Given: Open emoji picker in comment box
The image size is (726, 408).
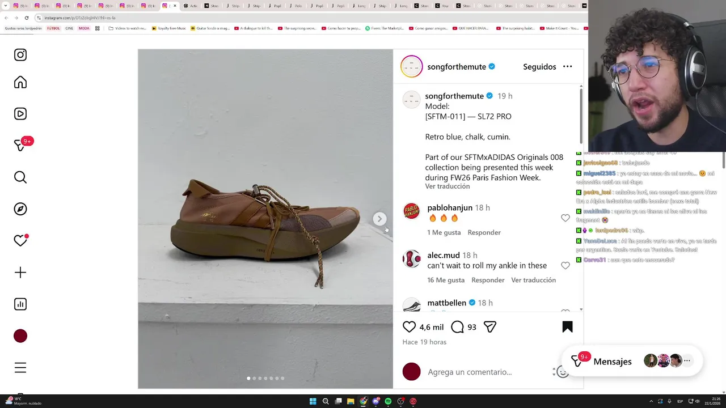Looking at the screenshot, I should tap(562, 372).
